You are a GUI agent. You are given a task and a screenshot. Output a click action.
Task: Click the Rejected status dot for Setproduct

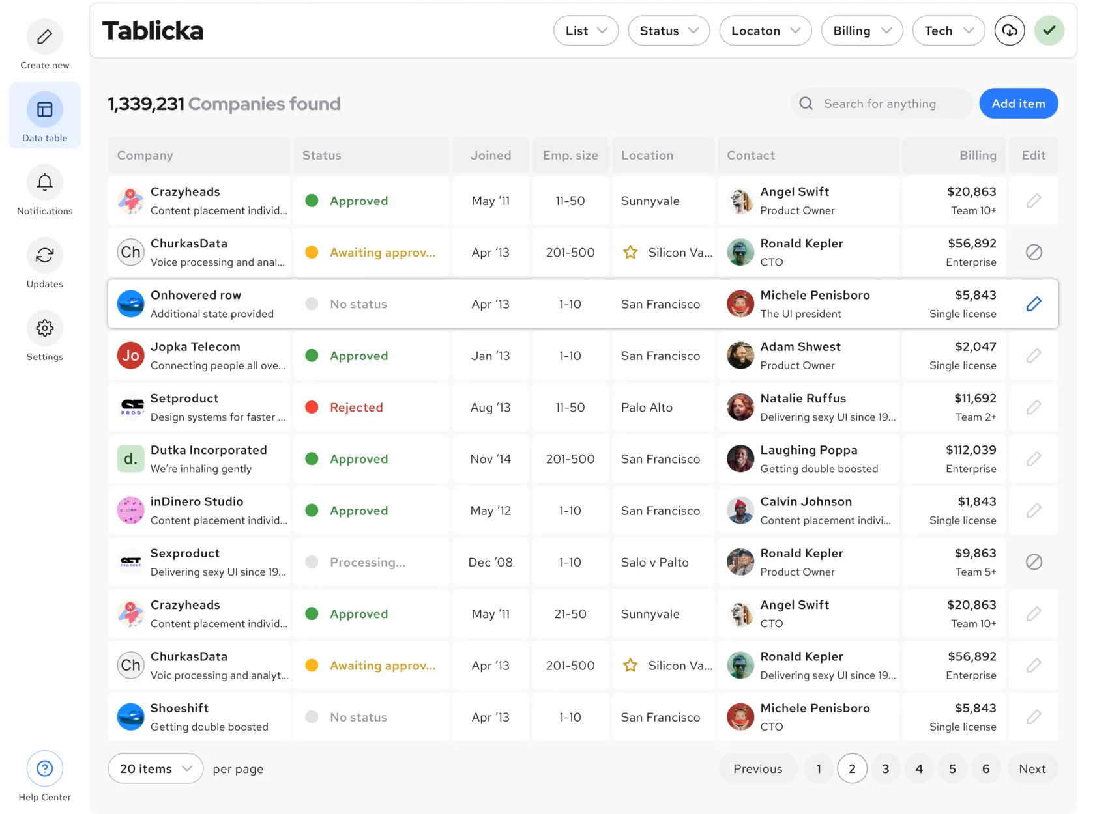pos(312,408)
